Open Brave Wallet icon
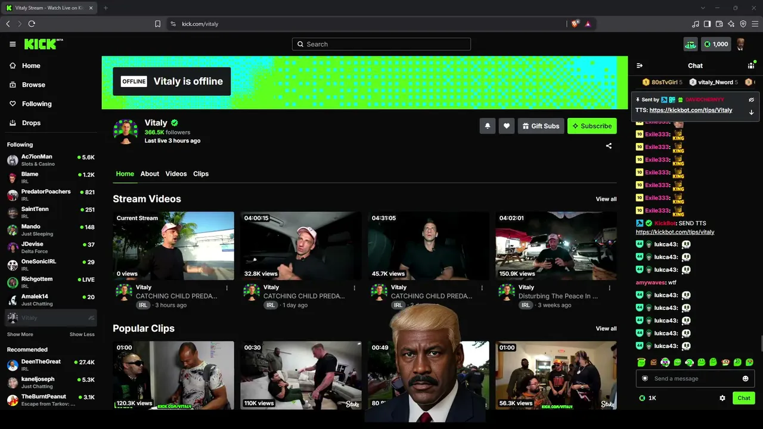Image resolution: width=763 pixels, height=429 pixels. (719, 24)
